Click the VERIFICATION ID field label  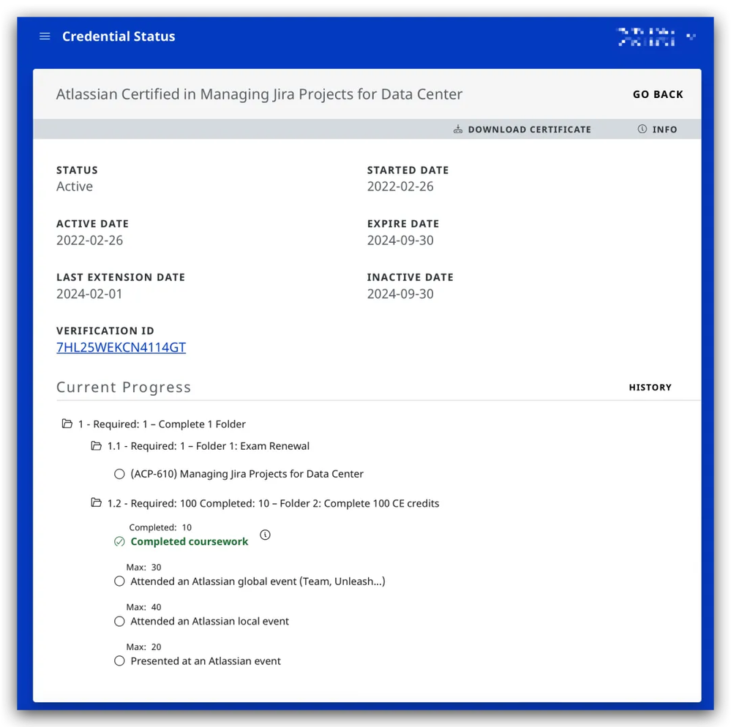105,331
